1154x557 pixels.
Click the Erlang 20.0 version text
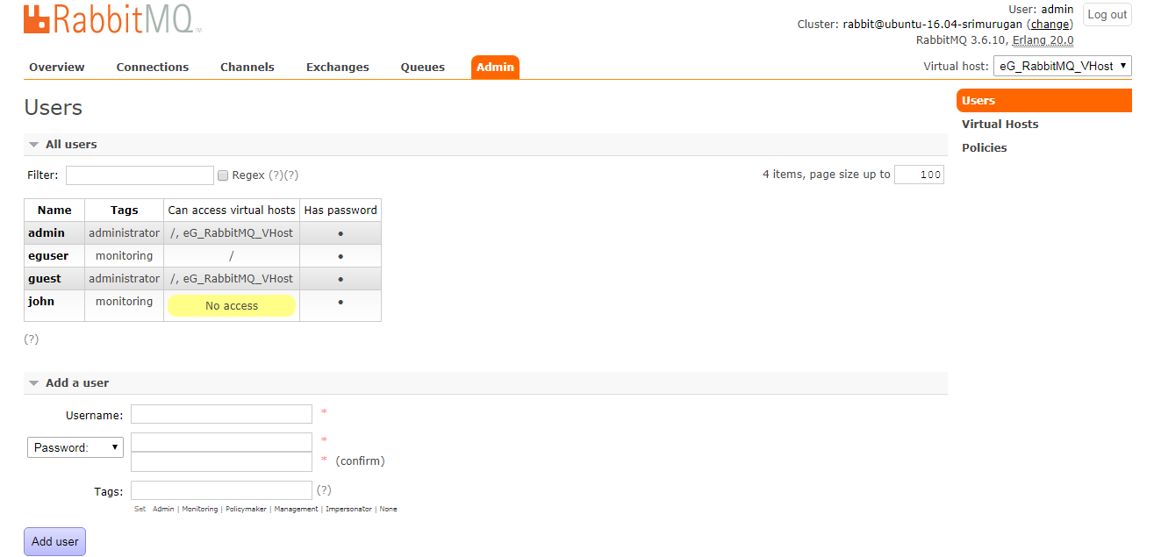(1043, 40)
